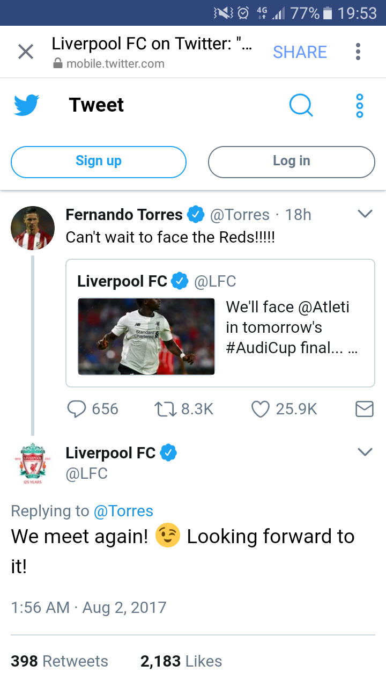Open the quoted Liverpool FC tweet image
Image resolution: width=386 pixels, height=687 pixels.
146,337
